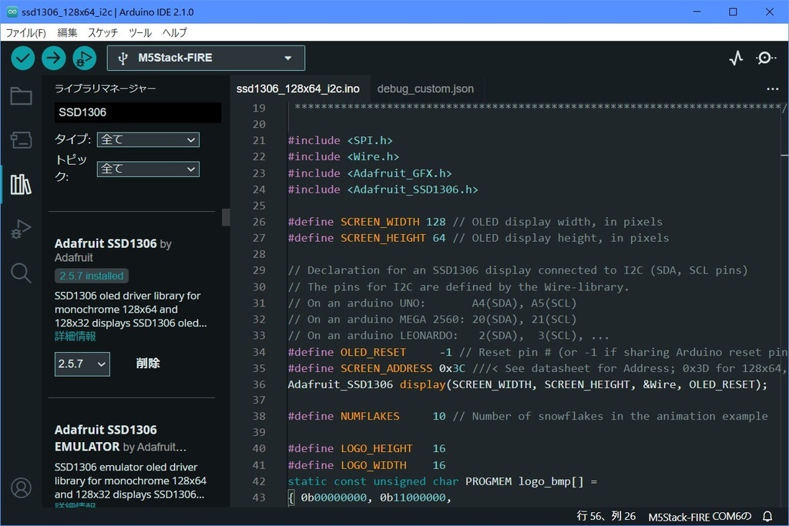Open the タイプ filter dropdown
This screenshot has width=789, height=526.
[x=148, y=139]
